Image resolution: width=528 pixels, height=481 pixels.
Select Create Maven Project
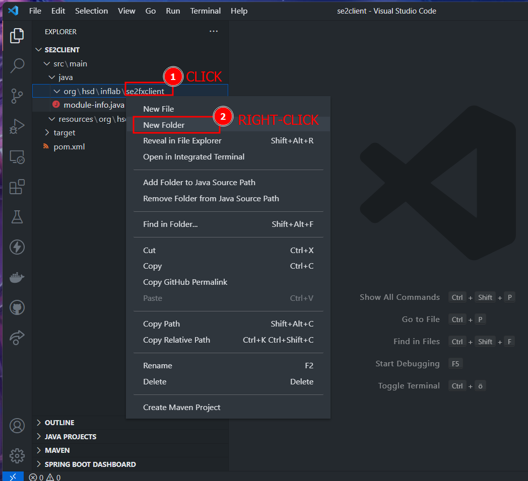point(228,408)
